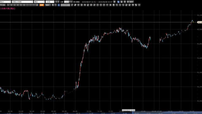Select the text annotation tool (A)
Screen dimensions: 202x114
110,5
